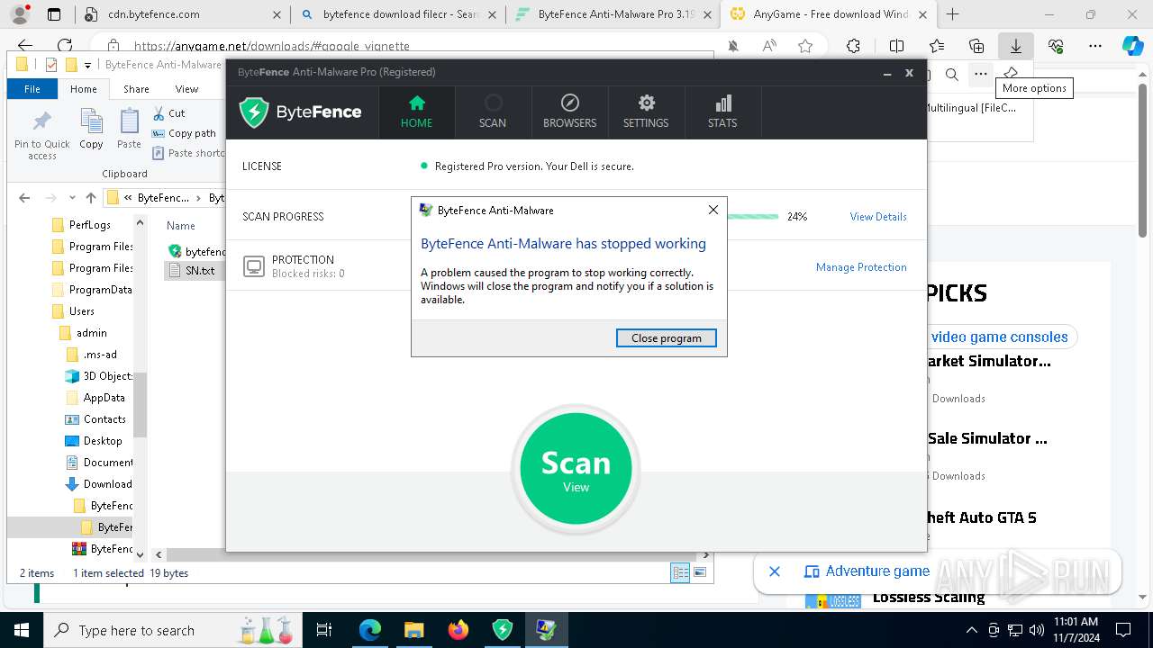Viewport: 1153px width, 648px height.
Task: Click the taskbar search box
Action: pyautogui.click(x=172, y=630)
